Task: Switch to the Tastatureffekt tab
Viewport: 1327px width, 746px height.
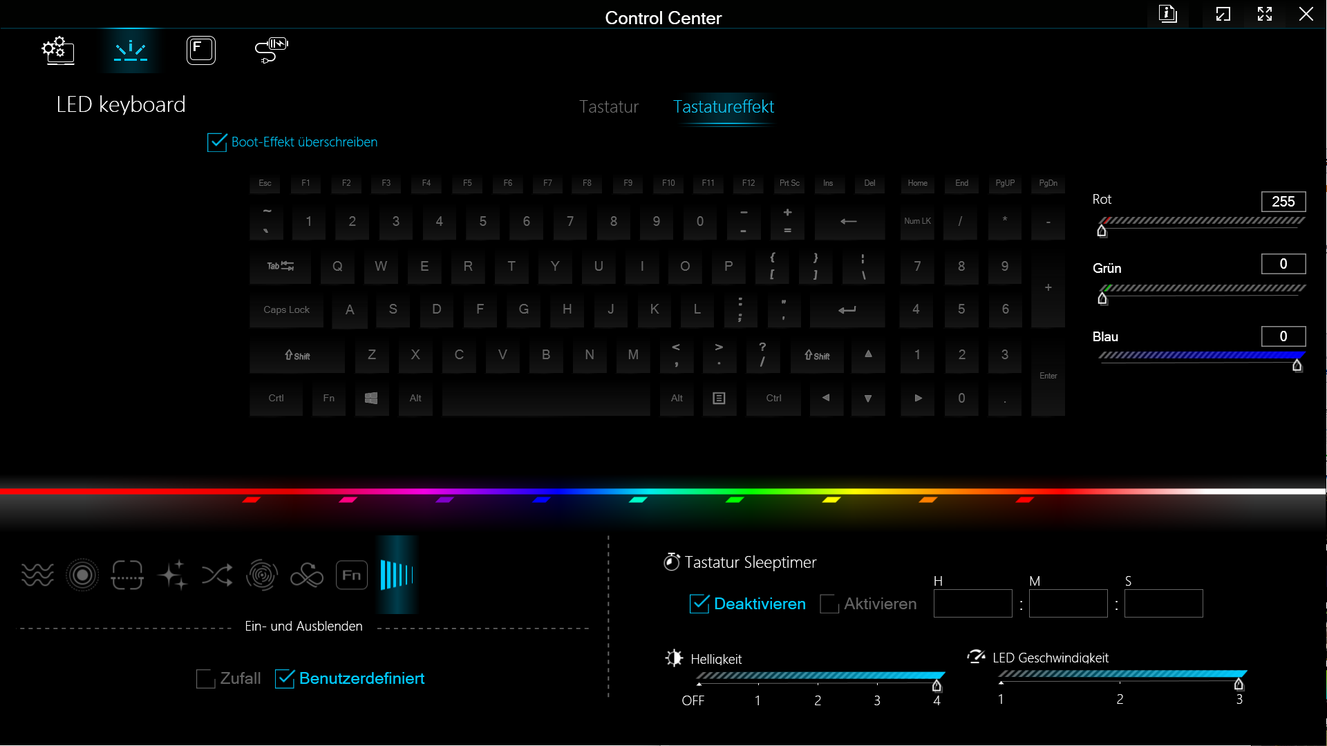Action: (723, 107)
